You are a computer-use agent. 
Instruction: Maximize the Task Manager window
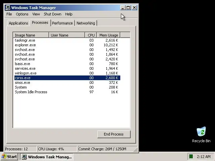click(128, 8)
